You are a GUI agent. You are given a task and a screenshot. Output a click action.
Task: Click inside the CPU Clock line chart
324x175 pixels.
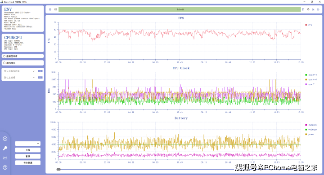click(x=180, y=91)
